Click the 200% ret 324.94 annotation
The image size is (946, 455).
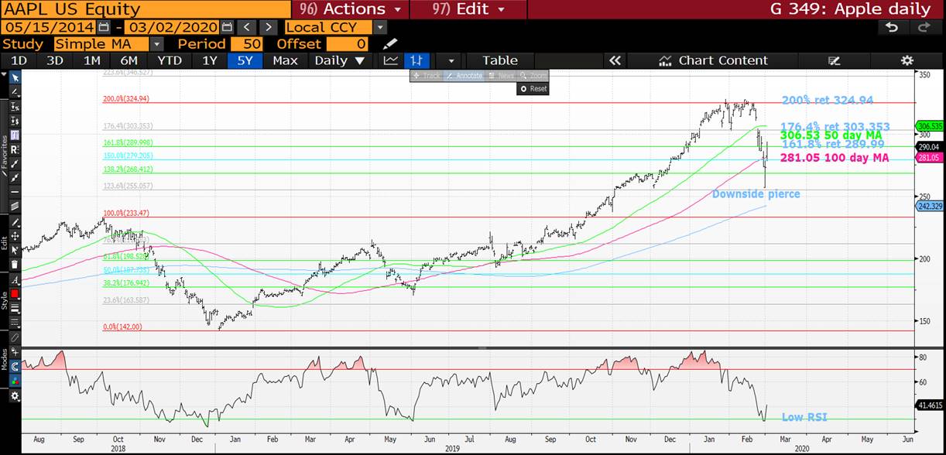[x=828, y=101]
